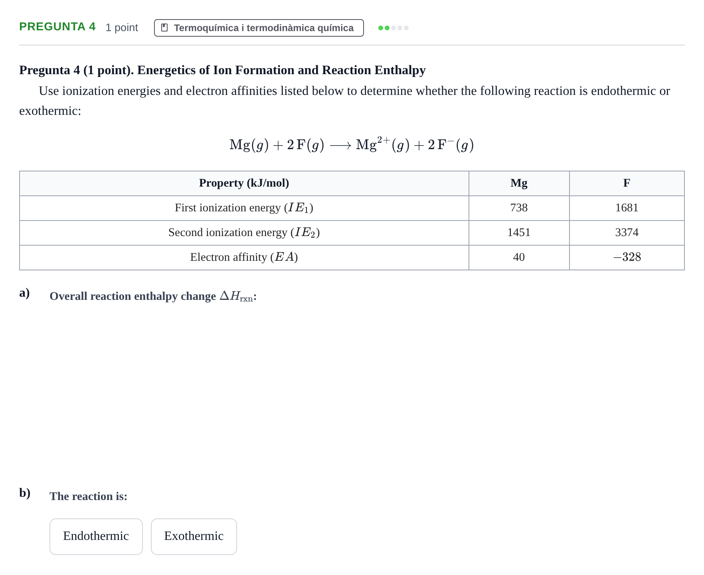Select the Exothermic answer option
Image resolution: width=704 pixels, height=575 pixels.
(194, 536)
